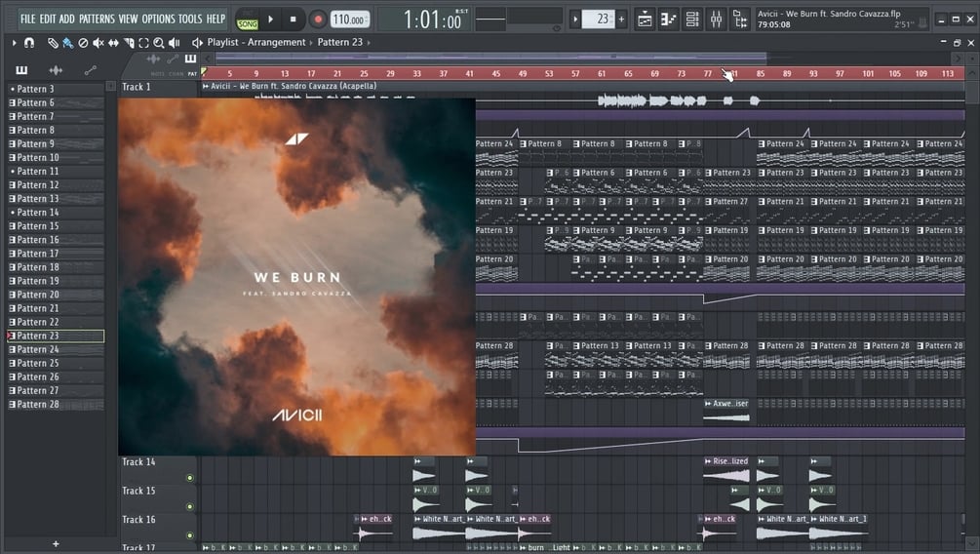This screenshot has height=554, width=980.
Task: Click the horizontal playlist overview scrollbar
Action: point(491,59)
